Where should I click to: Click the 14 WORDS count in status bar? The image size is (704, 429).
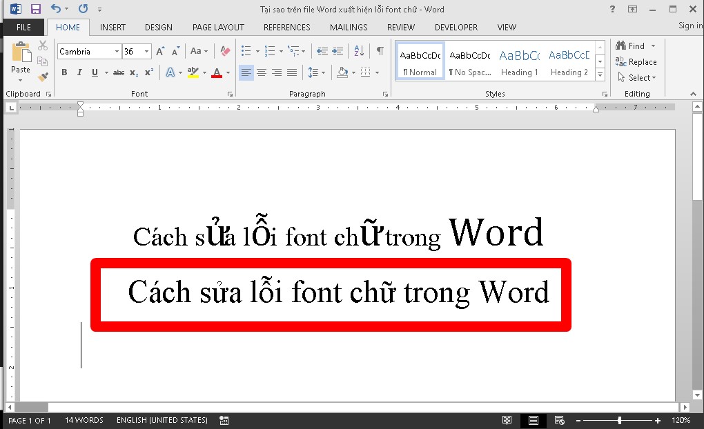coord(84,421)
